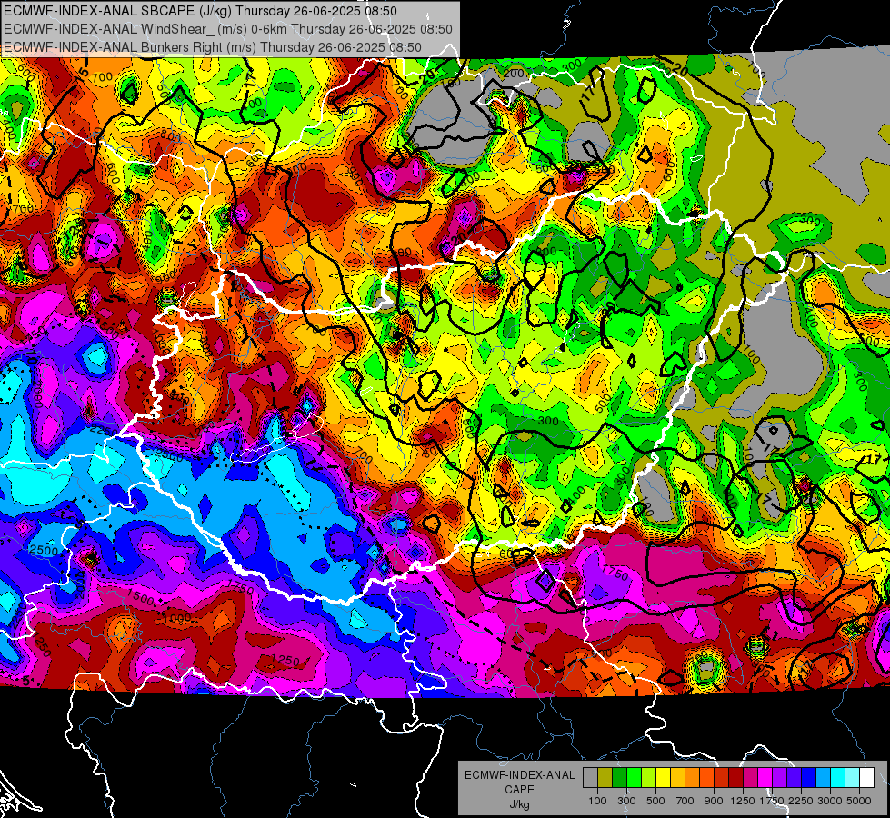Select the red-orange swatch left of 900
The width and height of the screenshot is (890, 818).
pos(706,778)
